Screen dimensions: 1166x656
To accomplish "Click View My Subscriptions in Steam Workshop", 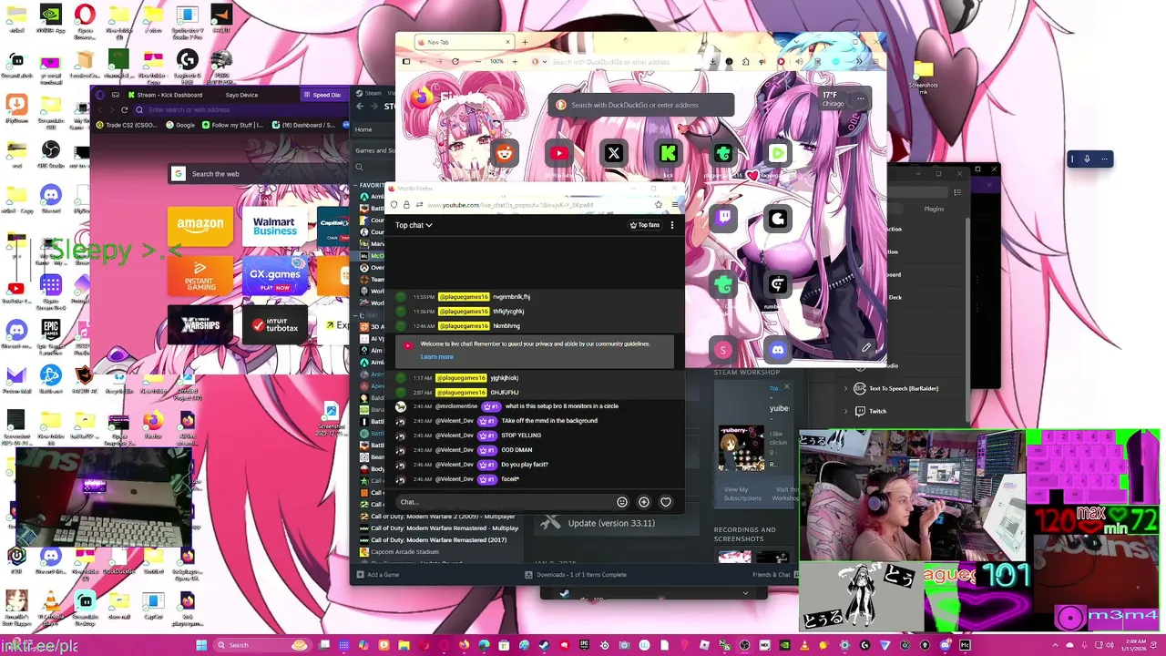I will tap(742, 494).
